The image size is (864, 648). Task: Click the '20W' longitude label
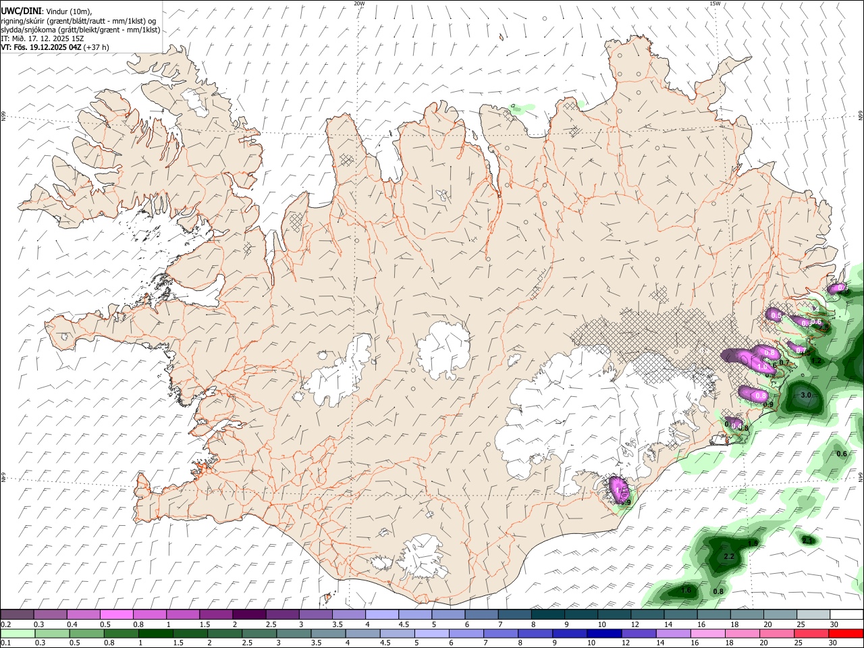pos(359,3)
